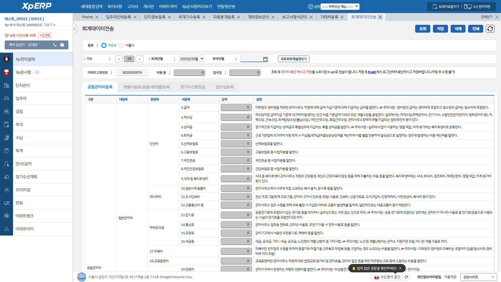Click the refresh icon next to 인쇄
This screenshot has height=282, width=501.
pyautogui.click(x=490, y=29)
